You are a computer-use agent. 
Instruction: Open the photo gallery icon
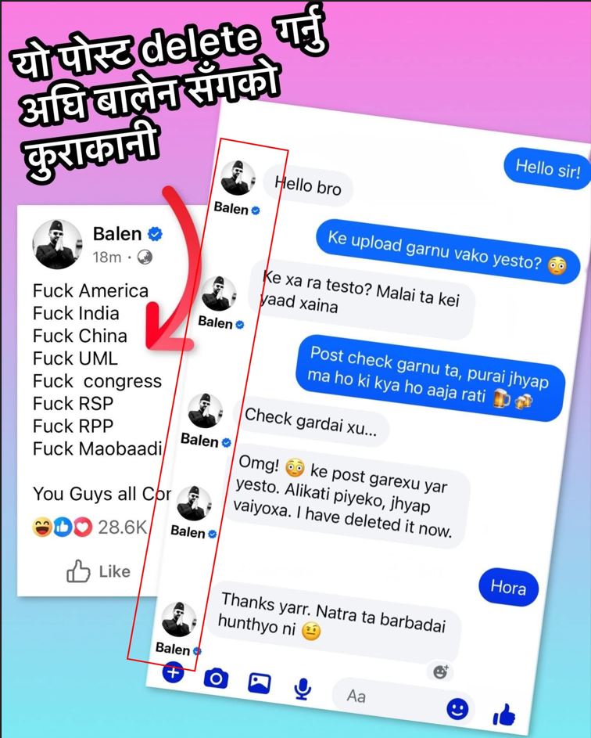click(x=259, y=683)
